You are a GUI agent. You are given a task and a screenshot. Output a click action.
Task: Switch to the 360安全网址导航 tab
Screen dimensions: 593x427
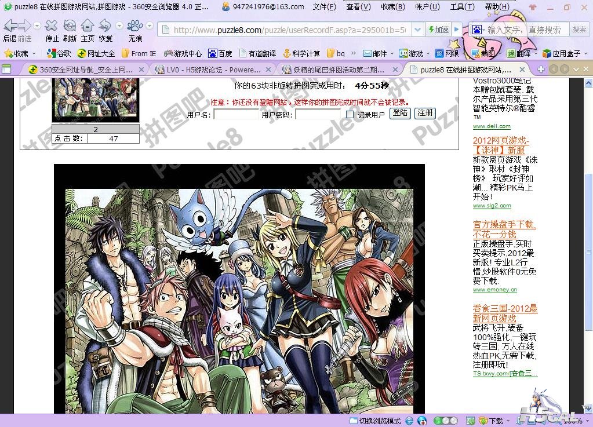86,70
